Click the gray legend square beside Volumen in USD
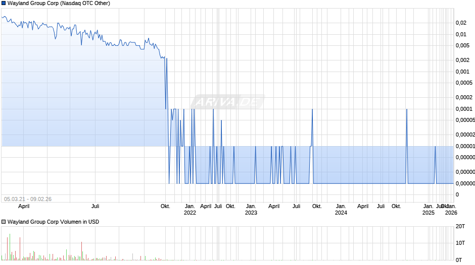The width and height of the screenshot is (475, 265). click(x=4, y=222)
